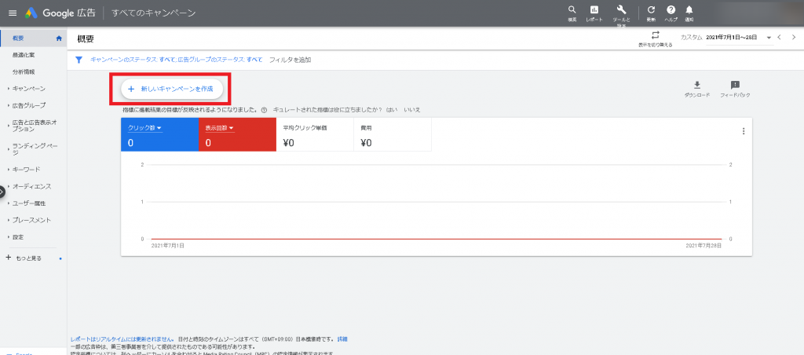804x355 pixels.
Task: Select 最適化案 in the sidebar
Action: click(x=24, y=55)
